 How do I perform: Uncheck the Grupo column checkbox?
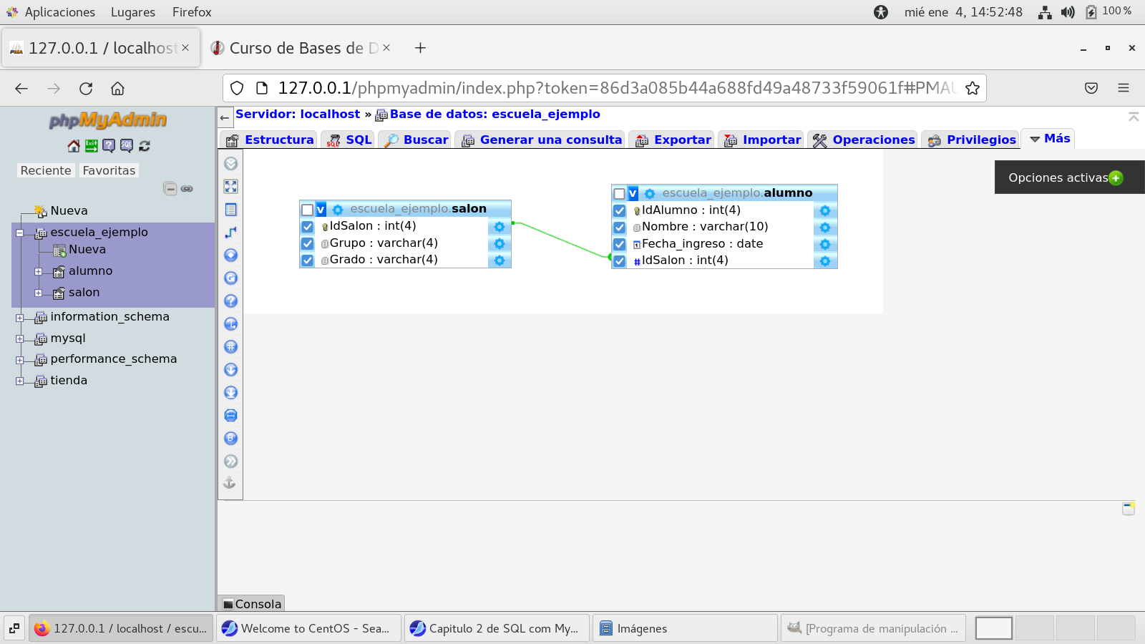(x=308, y=243)
